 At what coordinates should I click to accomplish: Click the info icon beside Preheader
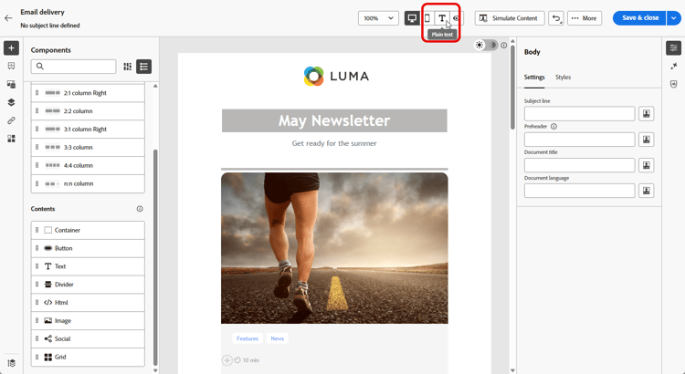554,126
